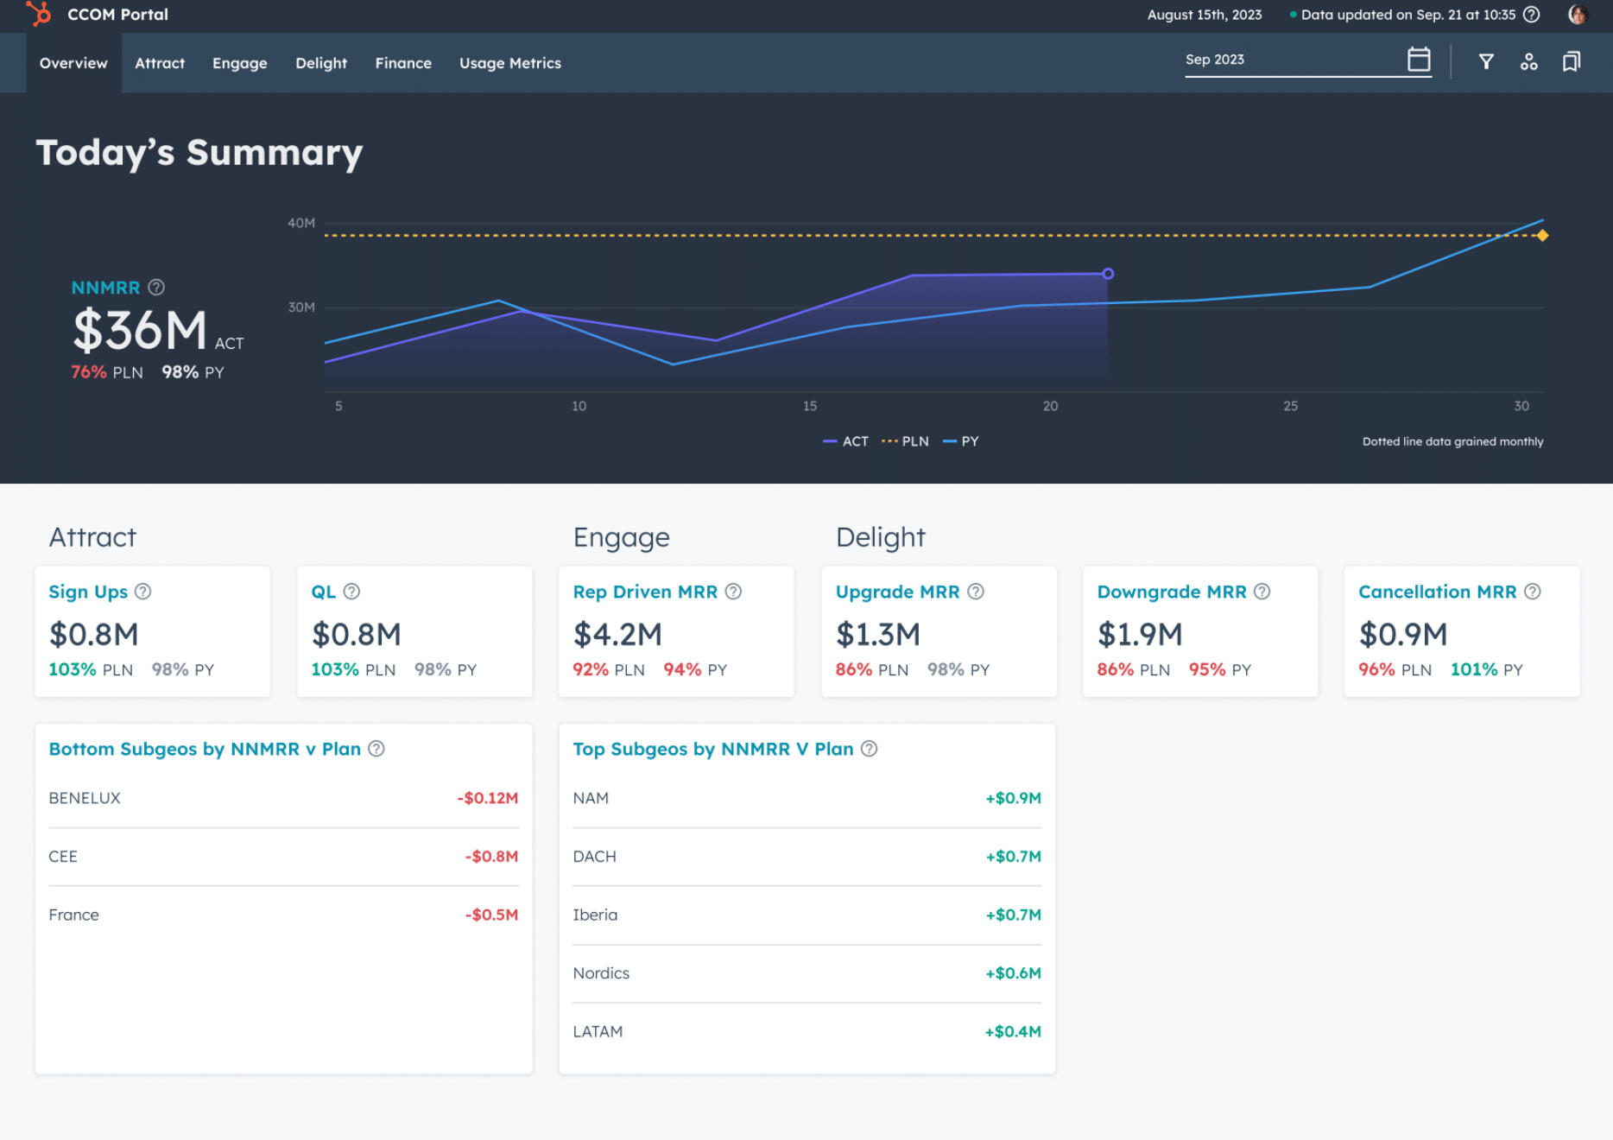This screenshot has height=1140, width=1613.
Task: Toggle the ACT series in the chart legend
Action: click(x=844, y=441)
